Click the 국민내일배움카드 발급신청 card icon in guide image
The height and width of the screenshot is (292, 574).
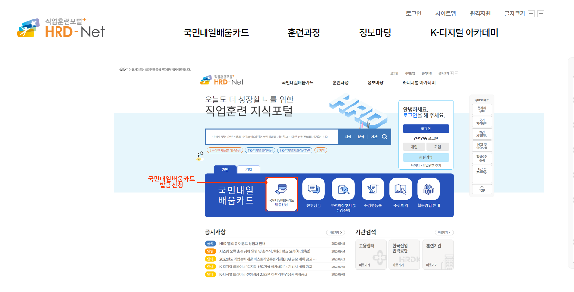pyautogui.click(x=281, y=194)
